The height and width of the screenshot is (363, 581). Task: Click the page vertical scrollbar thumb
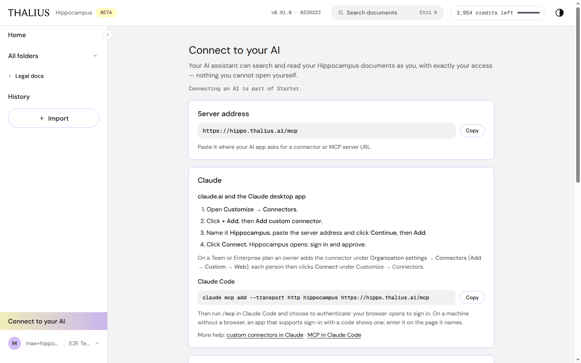pyautogui.click(x=578, y=95)
